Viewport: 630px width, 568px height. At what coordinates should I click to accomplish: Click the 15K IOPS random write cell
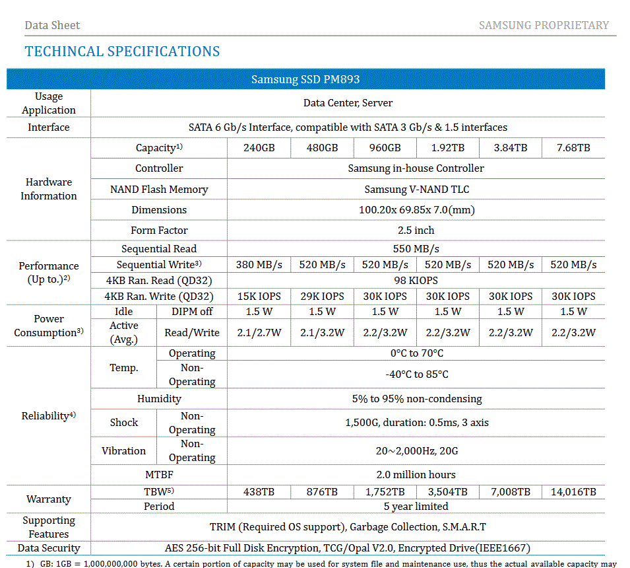tap(259, 297)
